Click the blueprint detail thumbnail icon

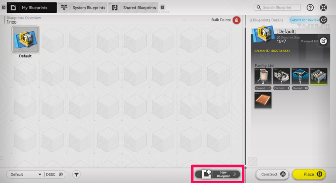coord(263,34)
